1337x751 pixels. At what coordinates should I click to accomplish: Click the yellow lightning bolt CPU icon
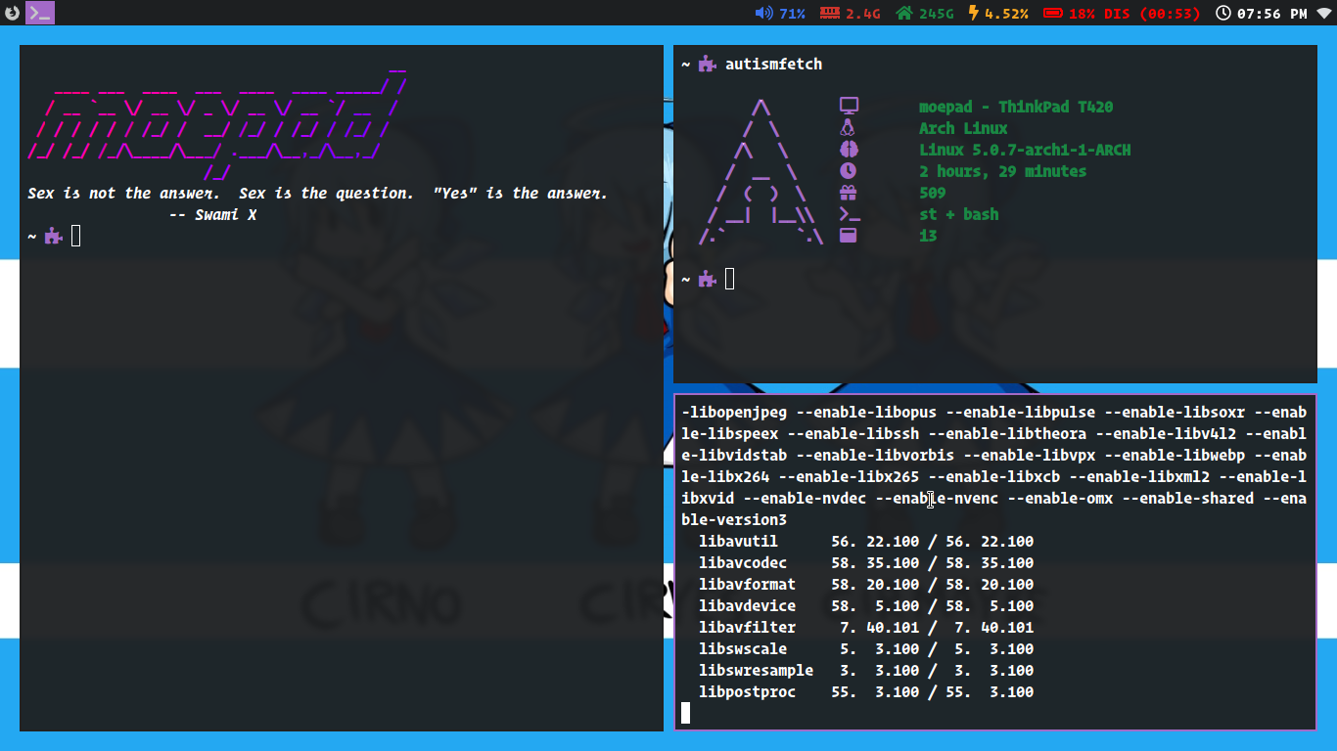click(x=973, y=13)
